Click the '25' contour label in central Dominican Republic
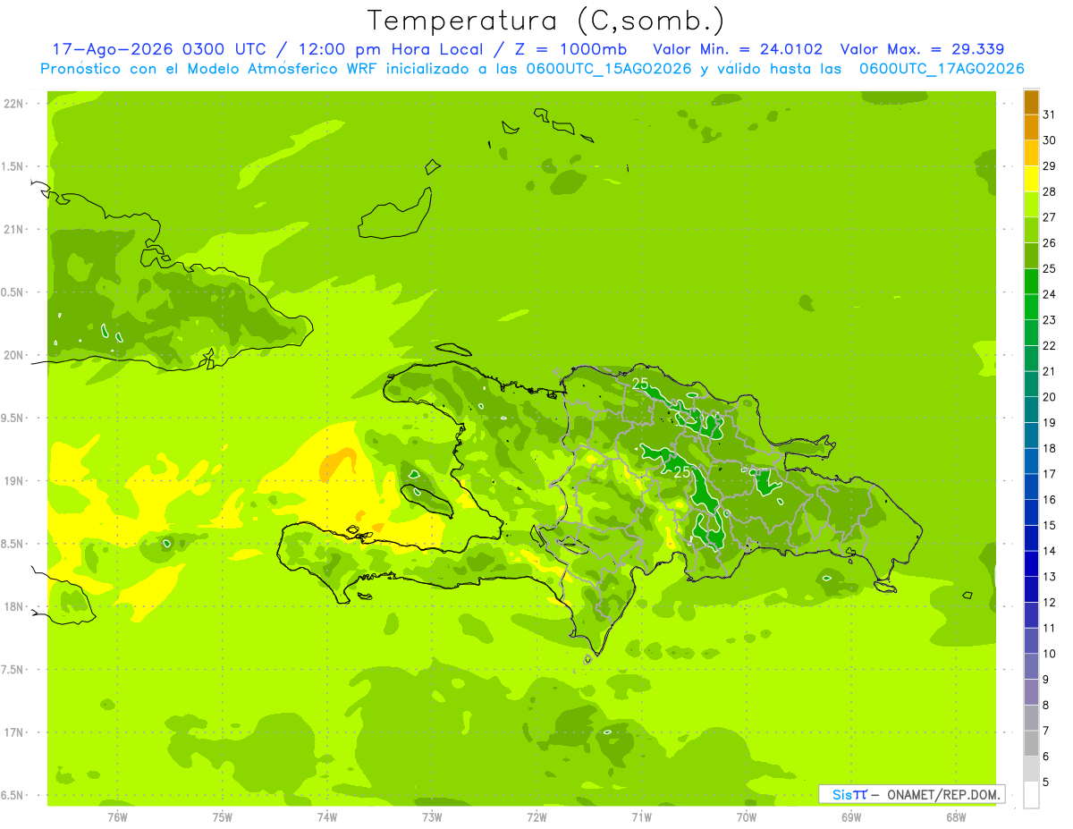1073x829 pixels. [x=681, y=471]
